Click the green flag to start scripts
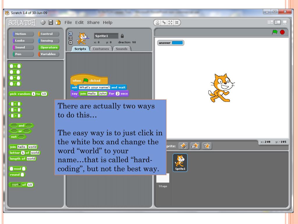The height and width of the screenshot is (224, 298). point(275,32)
